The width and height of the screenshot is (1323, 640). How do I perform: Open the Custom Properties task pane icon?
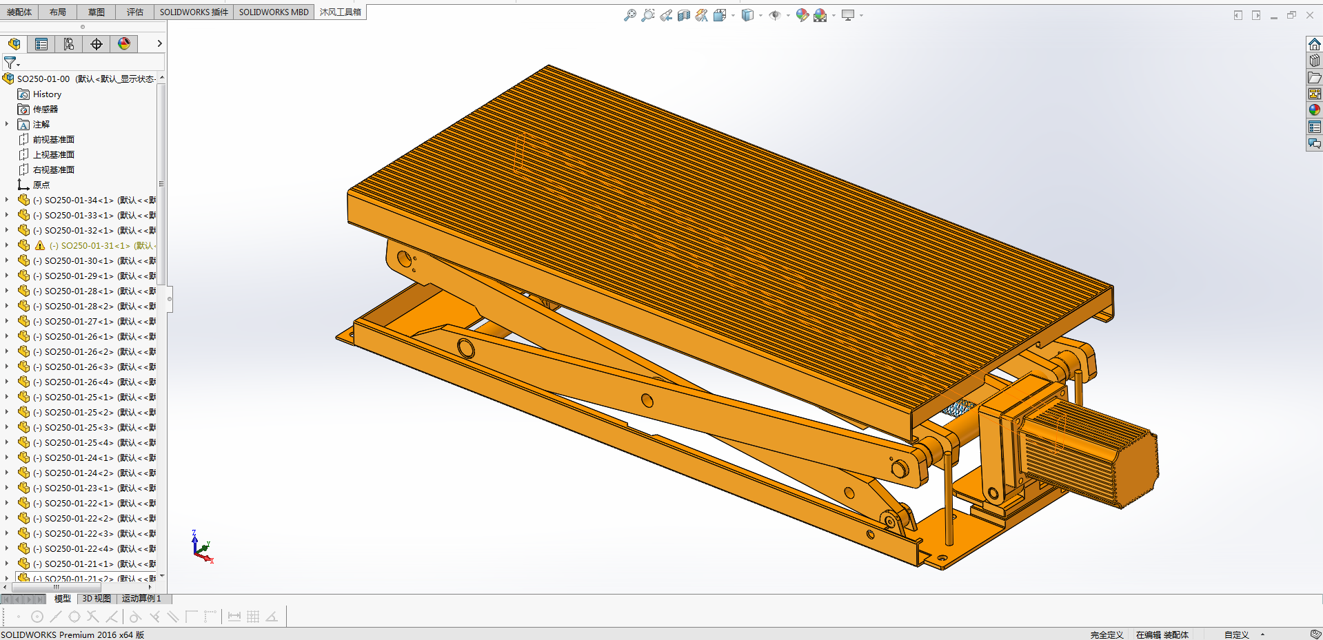point(1315,127)
